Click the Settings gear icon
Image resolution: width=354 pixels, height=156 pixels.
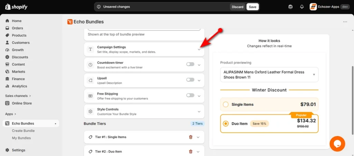[x=8, y=150]
